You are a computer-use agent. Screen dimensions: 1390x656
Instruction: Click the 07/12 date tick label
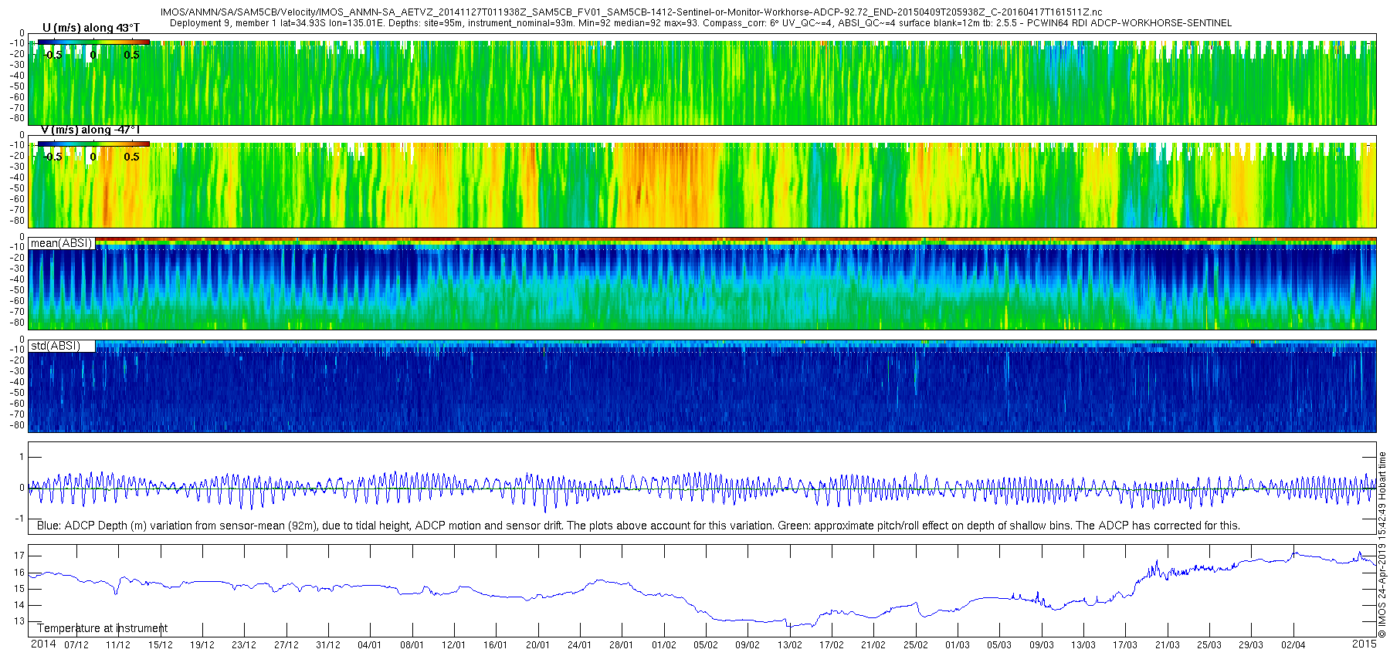pyautogui.click(x=76, y=645)
